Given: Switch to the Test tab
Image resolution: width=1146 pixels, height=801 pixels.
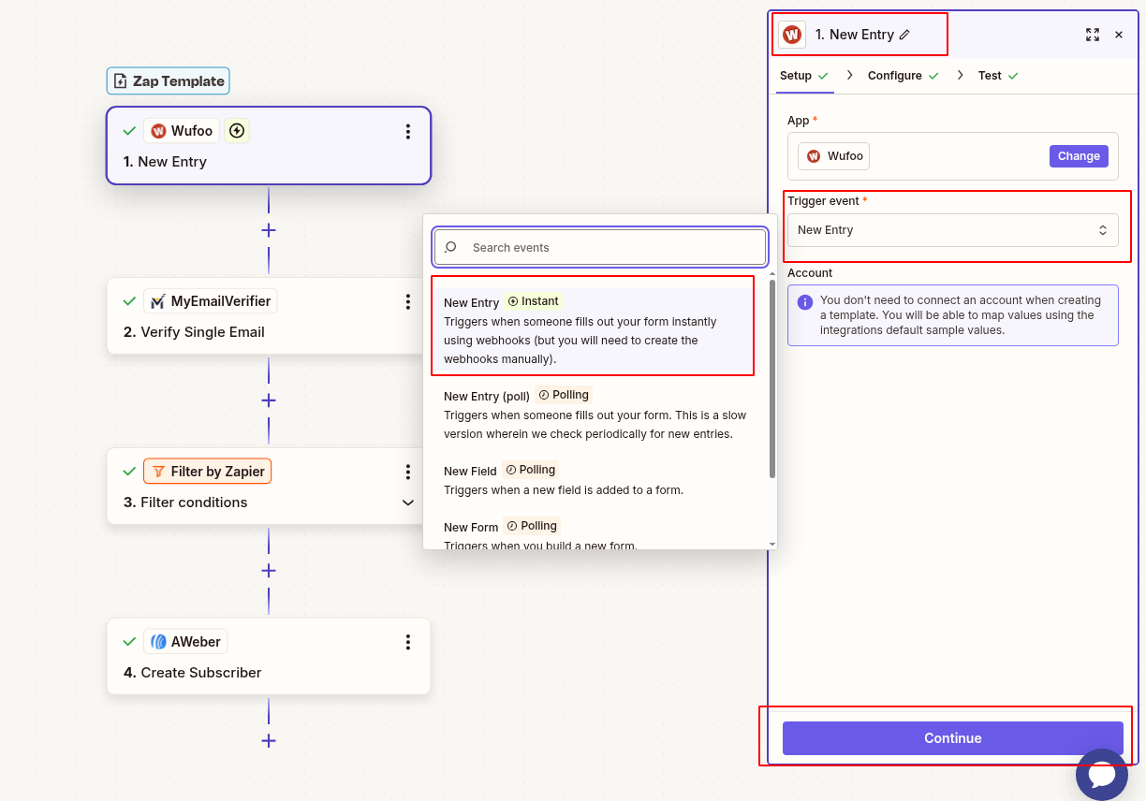Looking at the screenshot, I should (x=990, y=75).
